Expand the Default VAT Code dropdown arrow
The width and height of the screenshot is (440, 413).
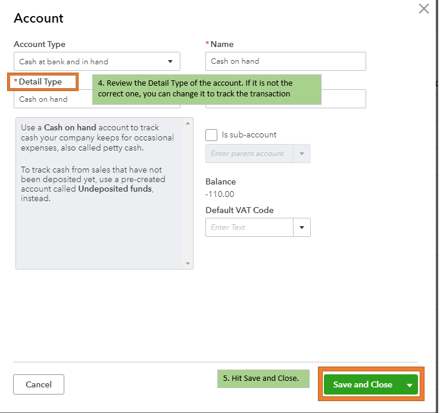click(302, 227)
